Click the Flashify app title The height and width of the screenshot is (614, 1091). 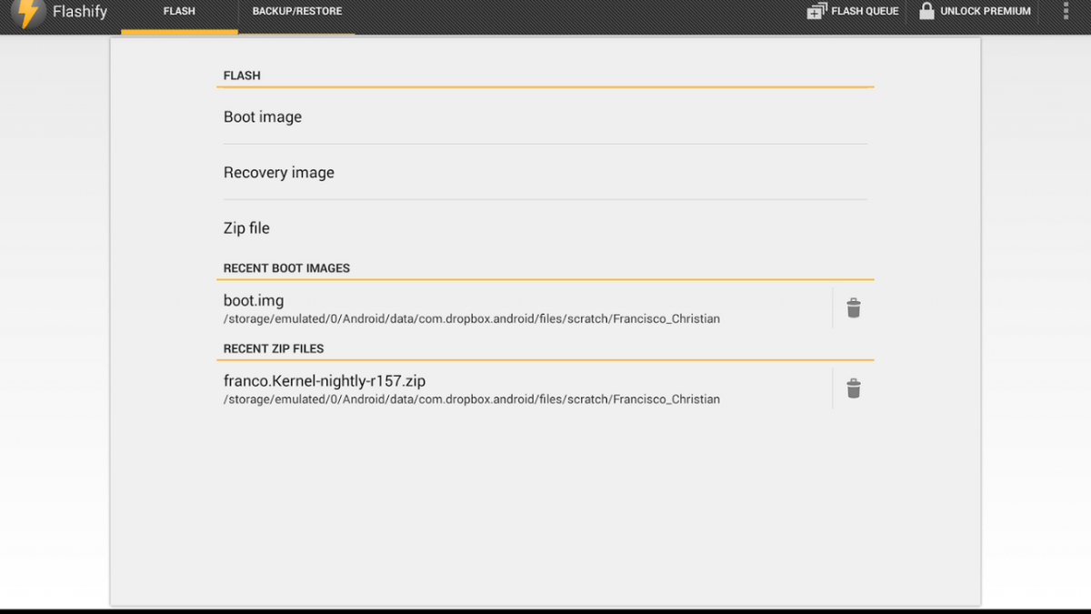tap(80, 13)
